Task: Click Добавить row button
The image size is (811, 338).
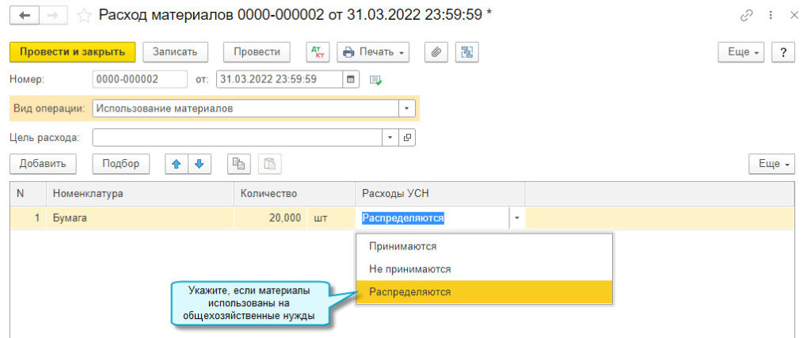Action: click(43, 164)
